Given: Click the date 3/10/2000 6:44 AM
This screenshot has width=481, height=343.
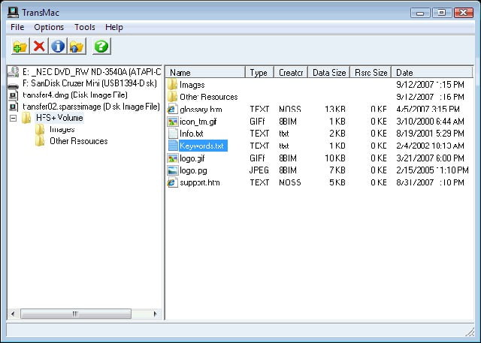Looking at the screenshot, I should pyautogui.click(x=430, y=122).
